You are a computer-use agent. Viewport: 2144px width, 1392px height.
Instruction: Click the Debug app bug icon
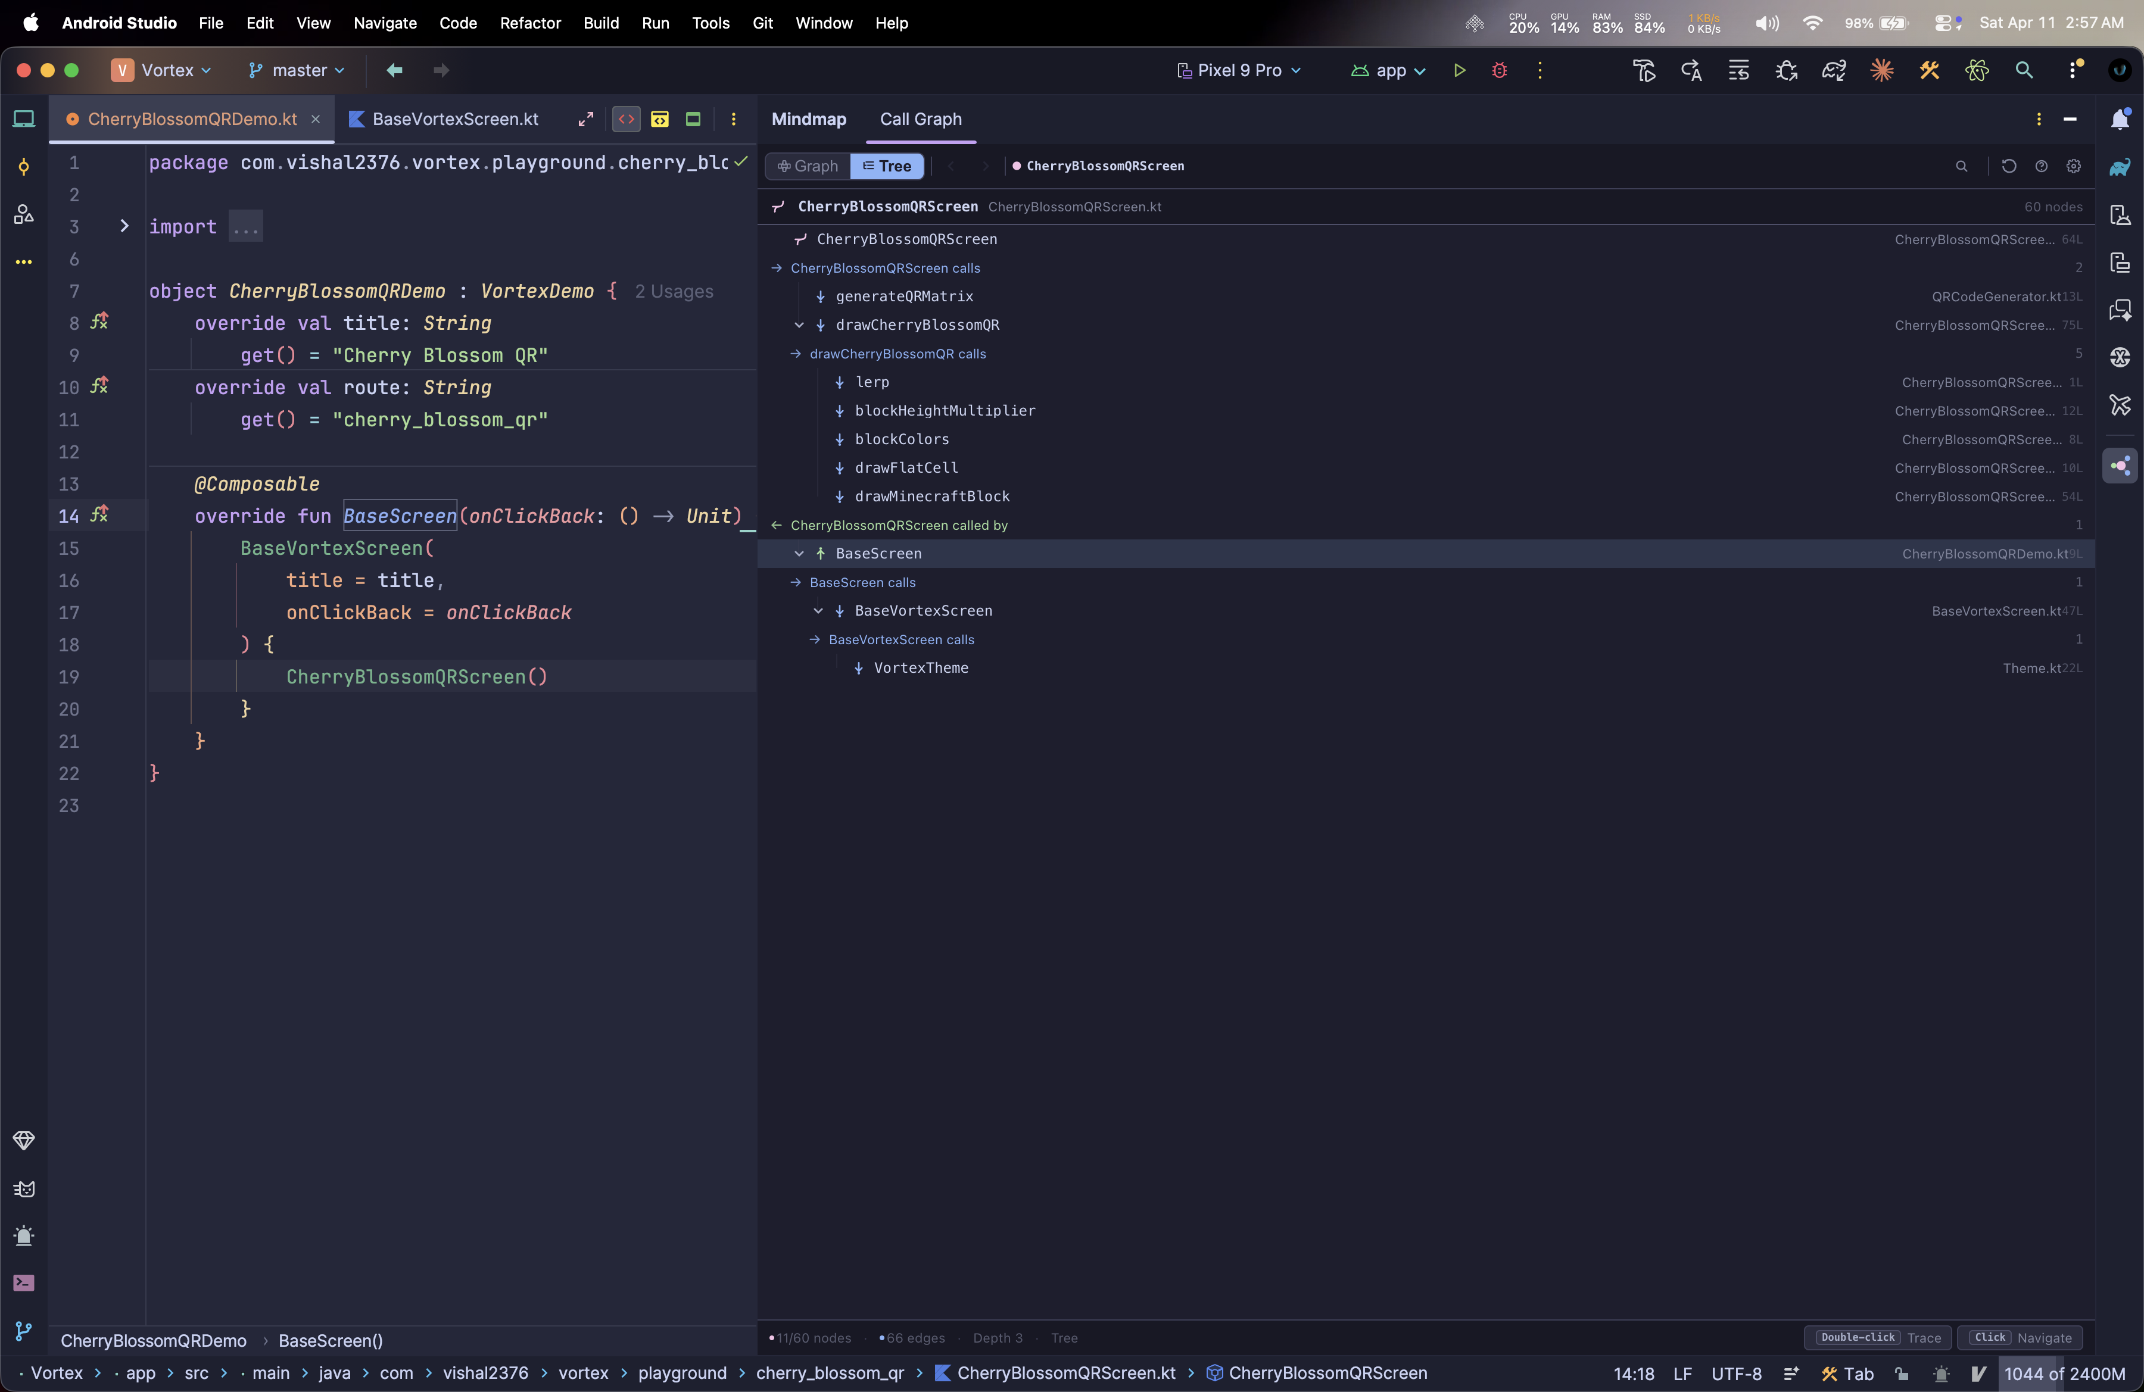coord(1499,70)
